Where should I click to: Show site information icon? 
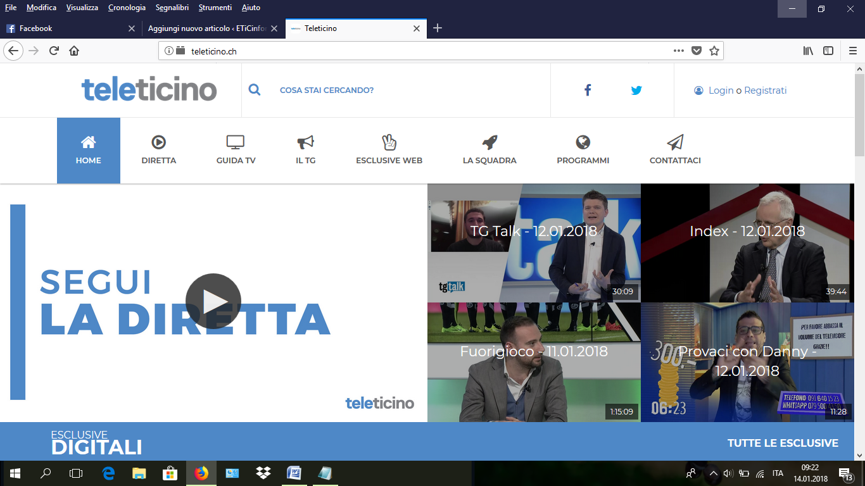coord(169,51)
